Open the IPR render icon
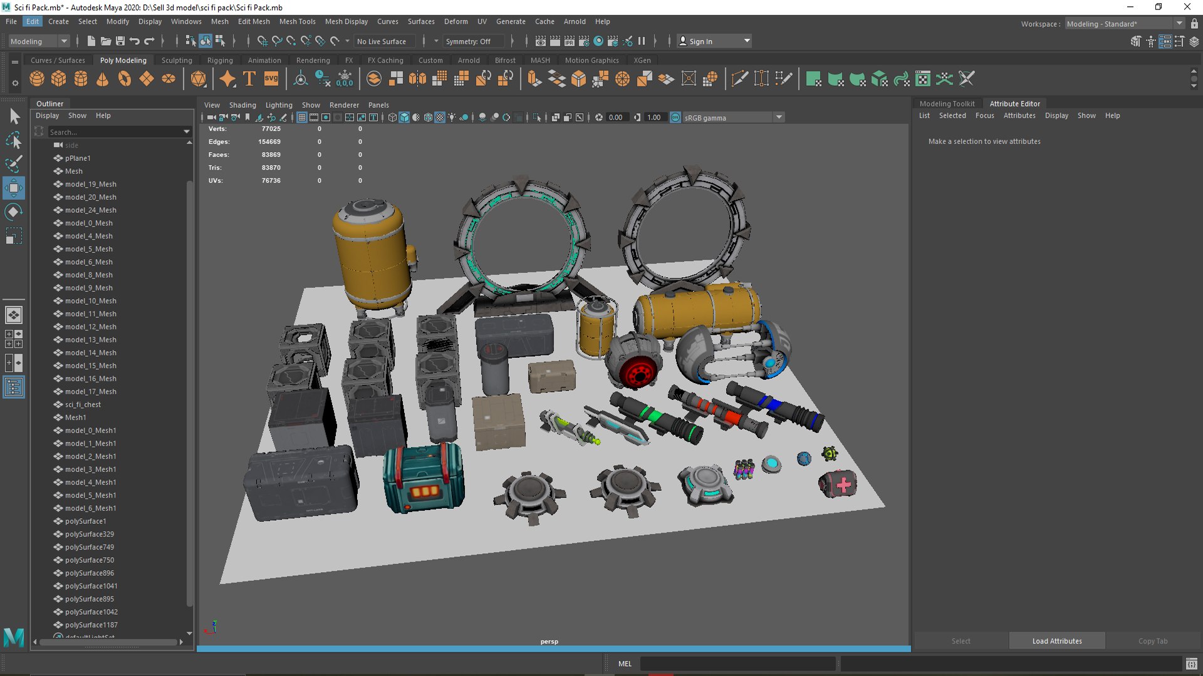The height and width of the screenshot is (676, 1203). pyautogui.click(x=570, y=41)
